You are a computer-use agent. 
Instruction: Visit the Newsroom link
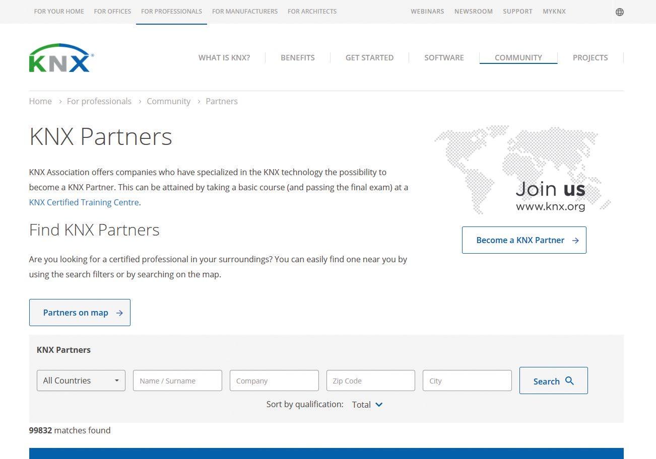pyautogui.click(x=474, y=11)
